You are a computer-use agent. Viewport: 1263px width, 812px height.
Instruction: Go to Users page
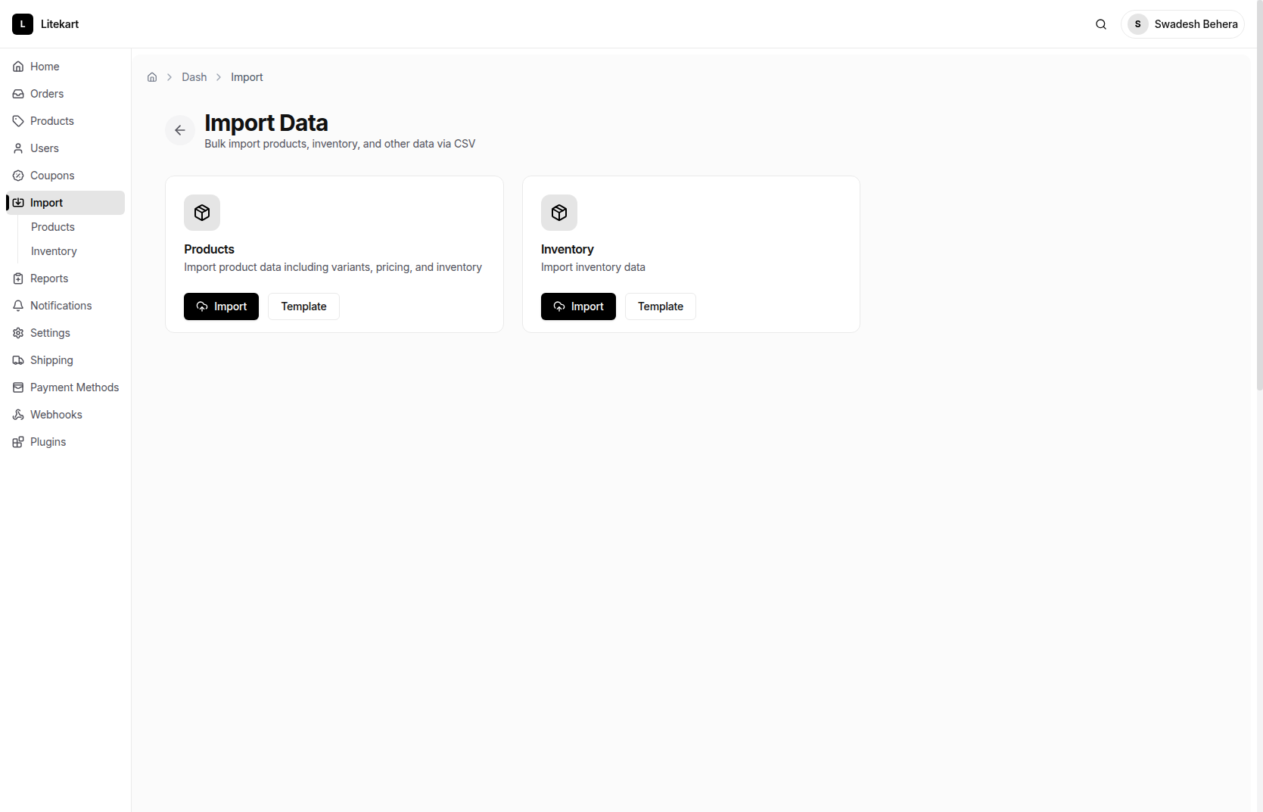(65, 148)
